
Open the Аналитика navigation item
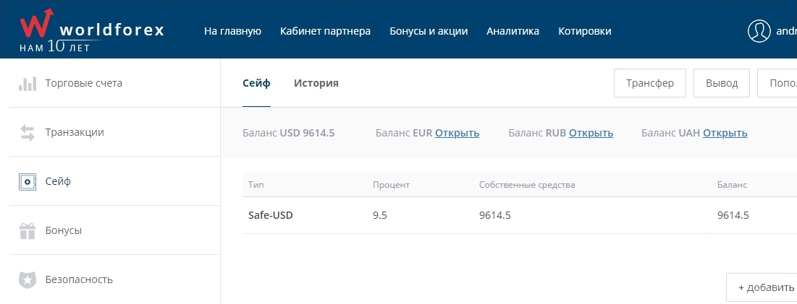click(513, 31)
